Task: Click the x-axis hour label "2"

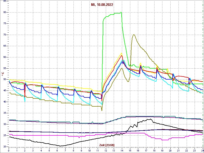Action: pos(25,150)
